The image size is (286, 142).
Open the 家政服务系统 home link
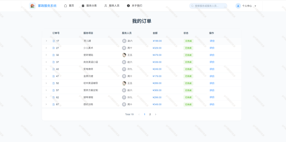coord(47,6)
